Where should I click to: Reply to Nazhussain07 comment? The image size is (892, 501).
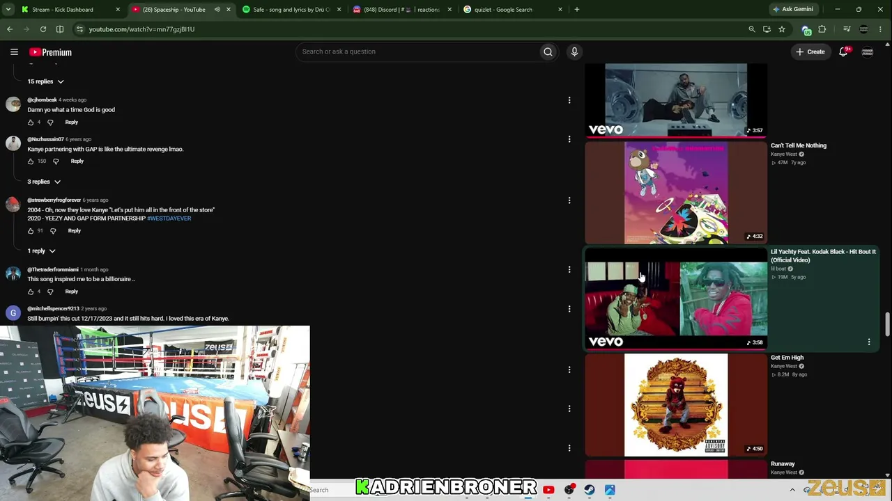77,161
